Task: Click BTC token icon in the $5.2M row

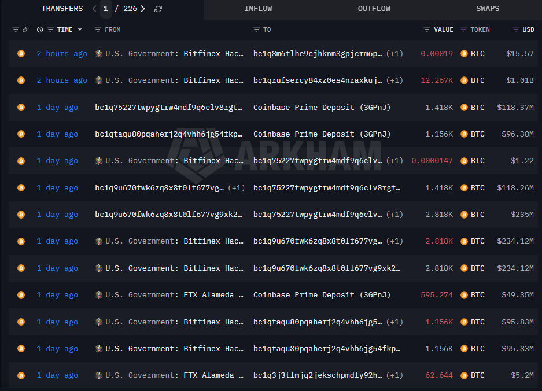Action: point(464,375)
